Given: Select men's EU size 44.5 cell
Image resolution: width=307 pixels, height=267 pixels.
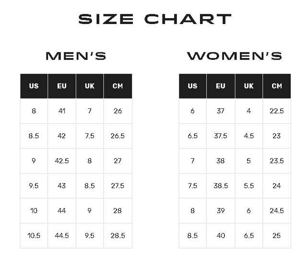Looking at the screenshot, I should point(62,236).
